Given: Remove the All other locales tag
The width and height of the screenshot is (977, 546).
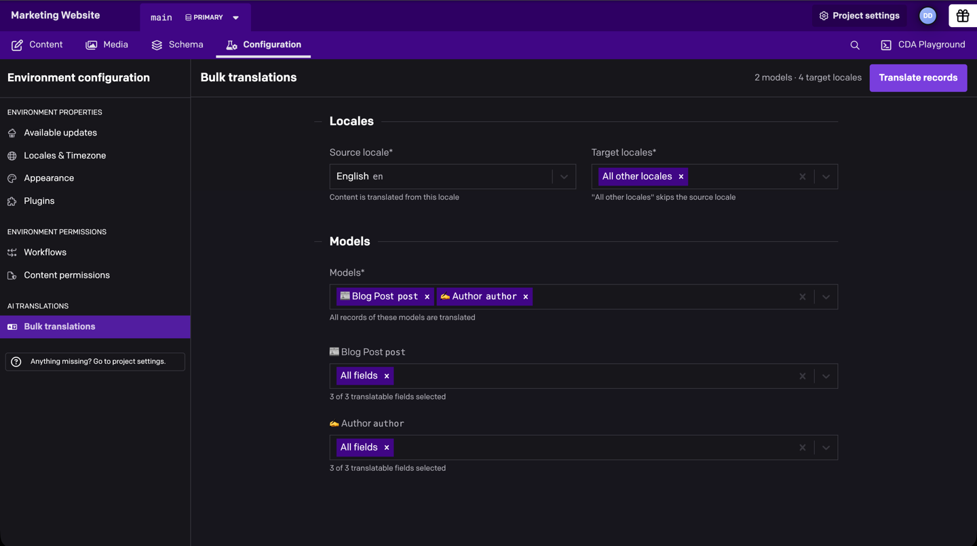Looking at the screenshot, I should [x=681, y=177].
